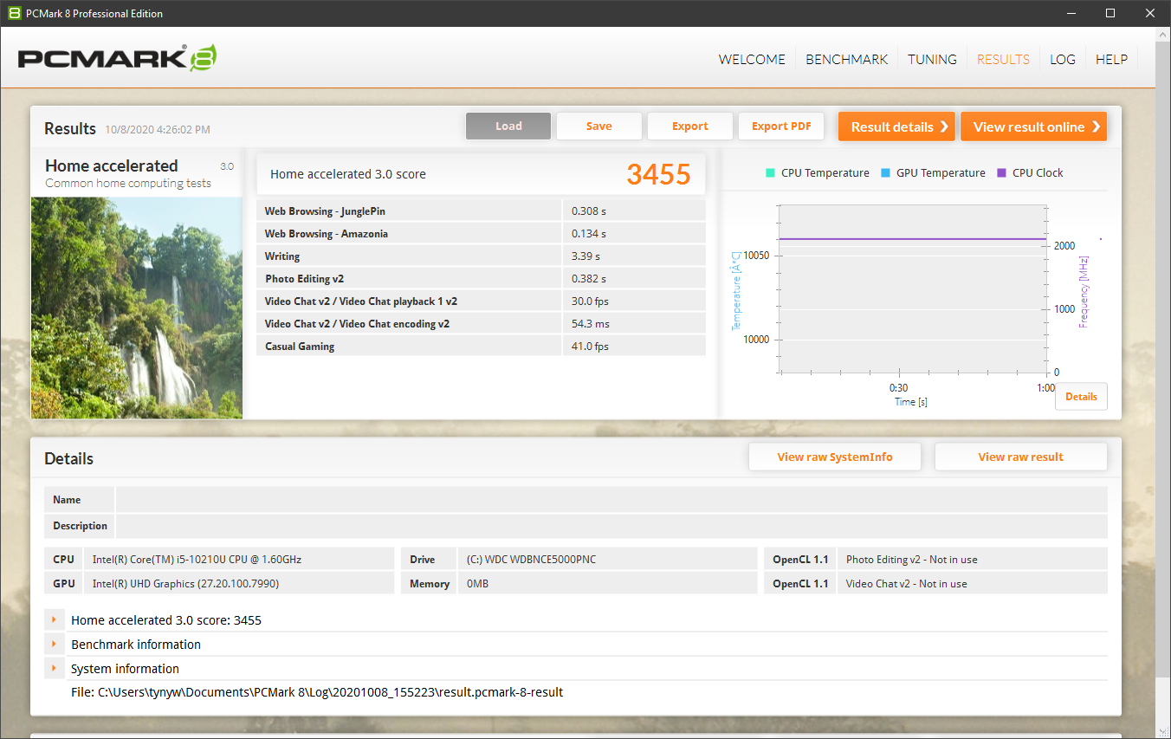Go to the TUNING tab

click(932, 60)
